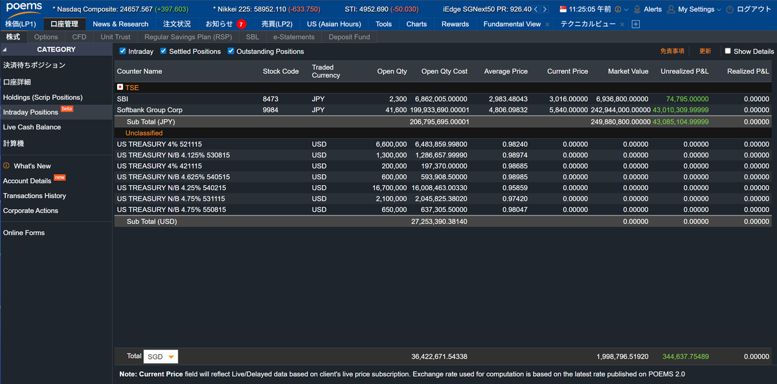The width and height of the screenshot is (777, 384).
Task: Select the 株式 sub-tab
Action: [x=13, y=37]
